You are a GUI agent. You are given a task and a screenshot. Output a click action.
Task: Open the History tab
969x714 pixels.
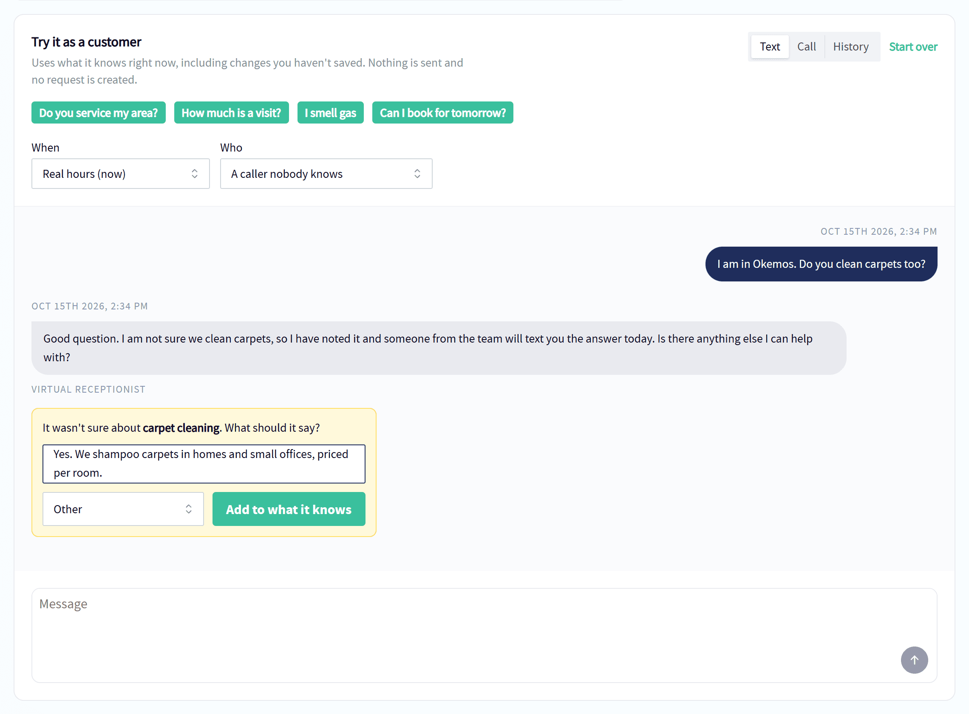click(850, 47)
